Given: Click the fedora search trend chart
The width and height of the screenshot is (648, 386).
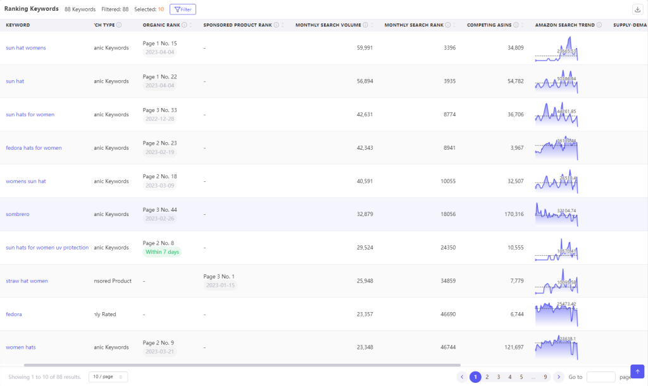Looking at the screenshot, I should 556,314.
